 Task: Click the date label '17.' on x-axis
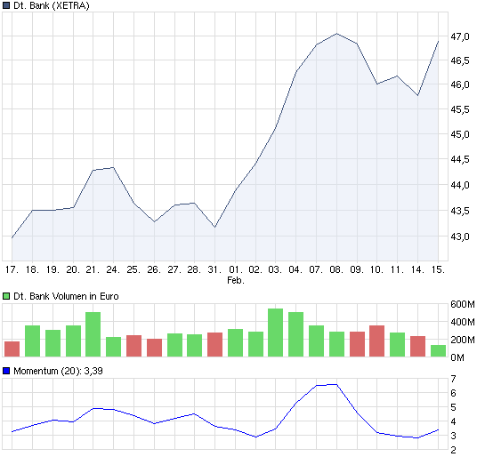coord(12,269)
